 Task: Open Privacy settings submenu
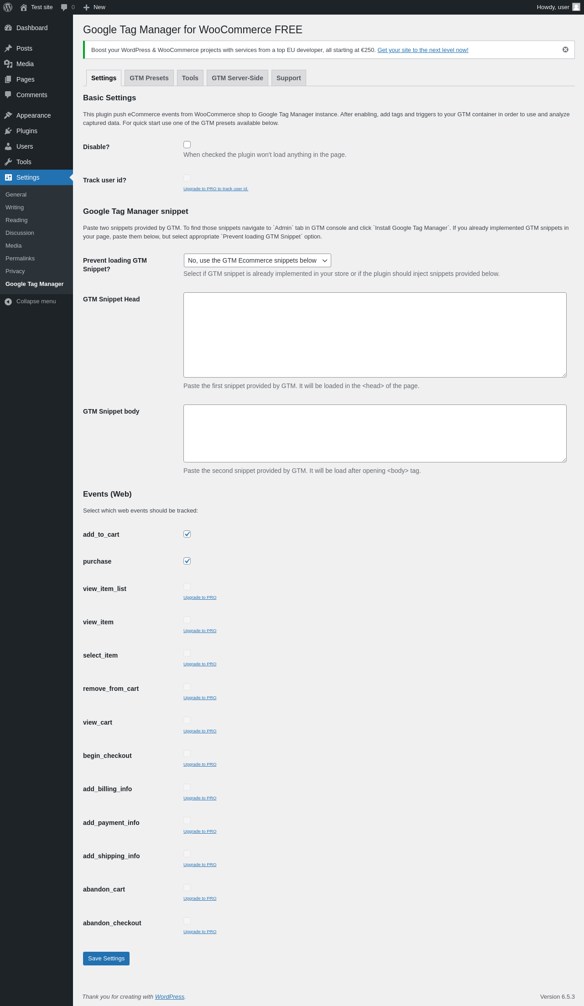[15, 271]
